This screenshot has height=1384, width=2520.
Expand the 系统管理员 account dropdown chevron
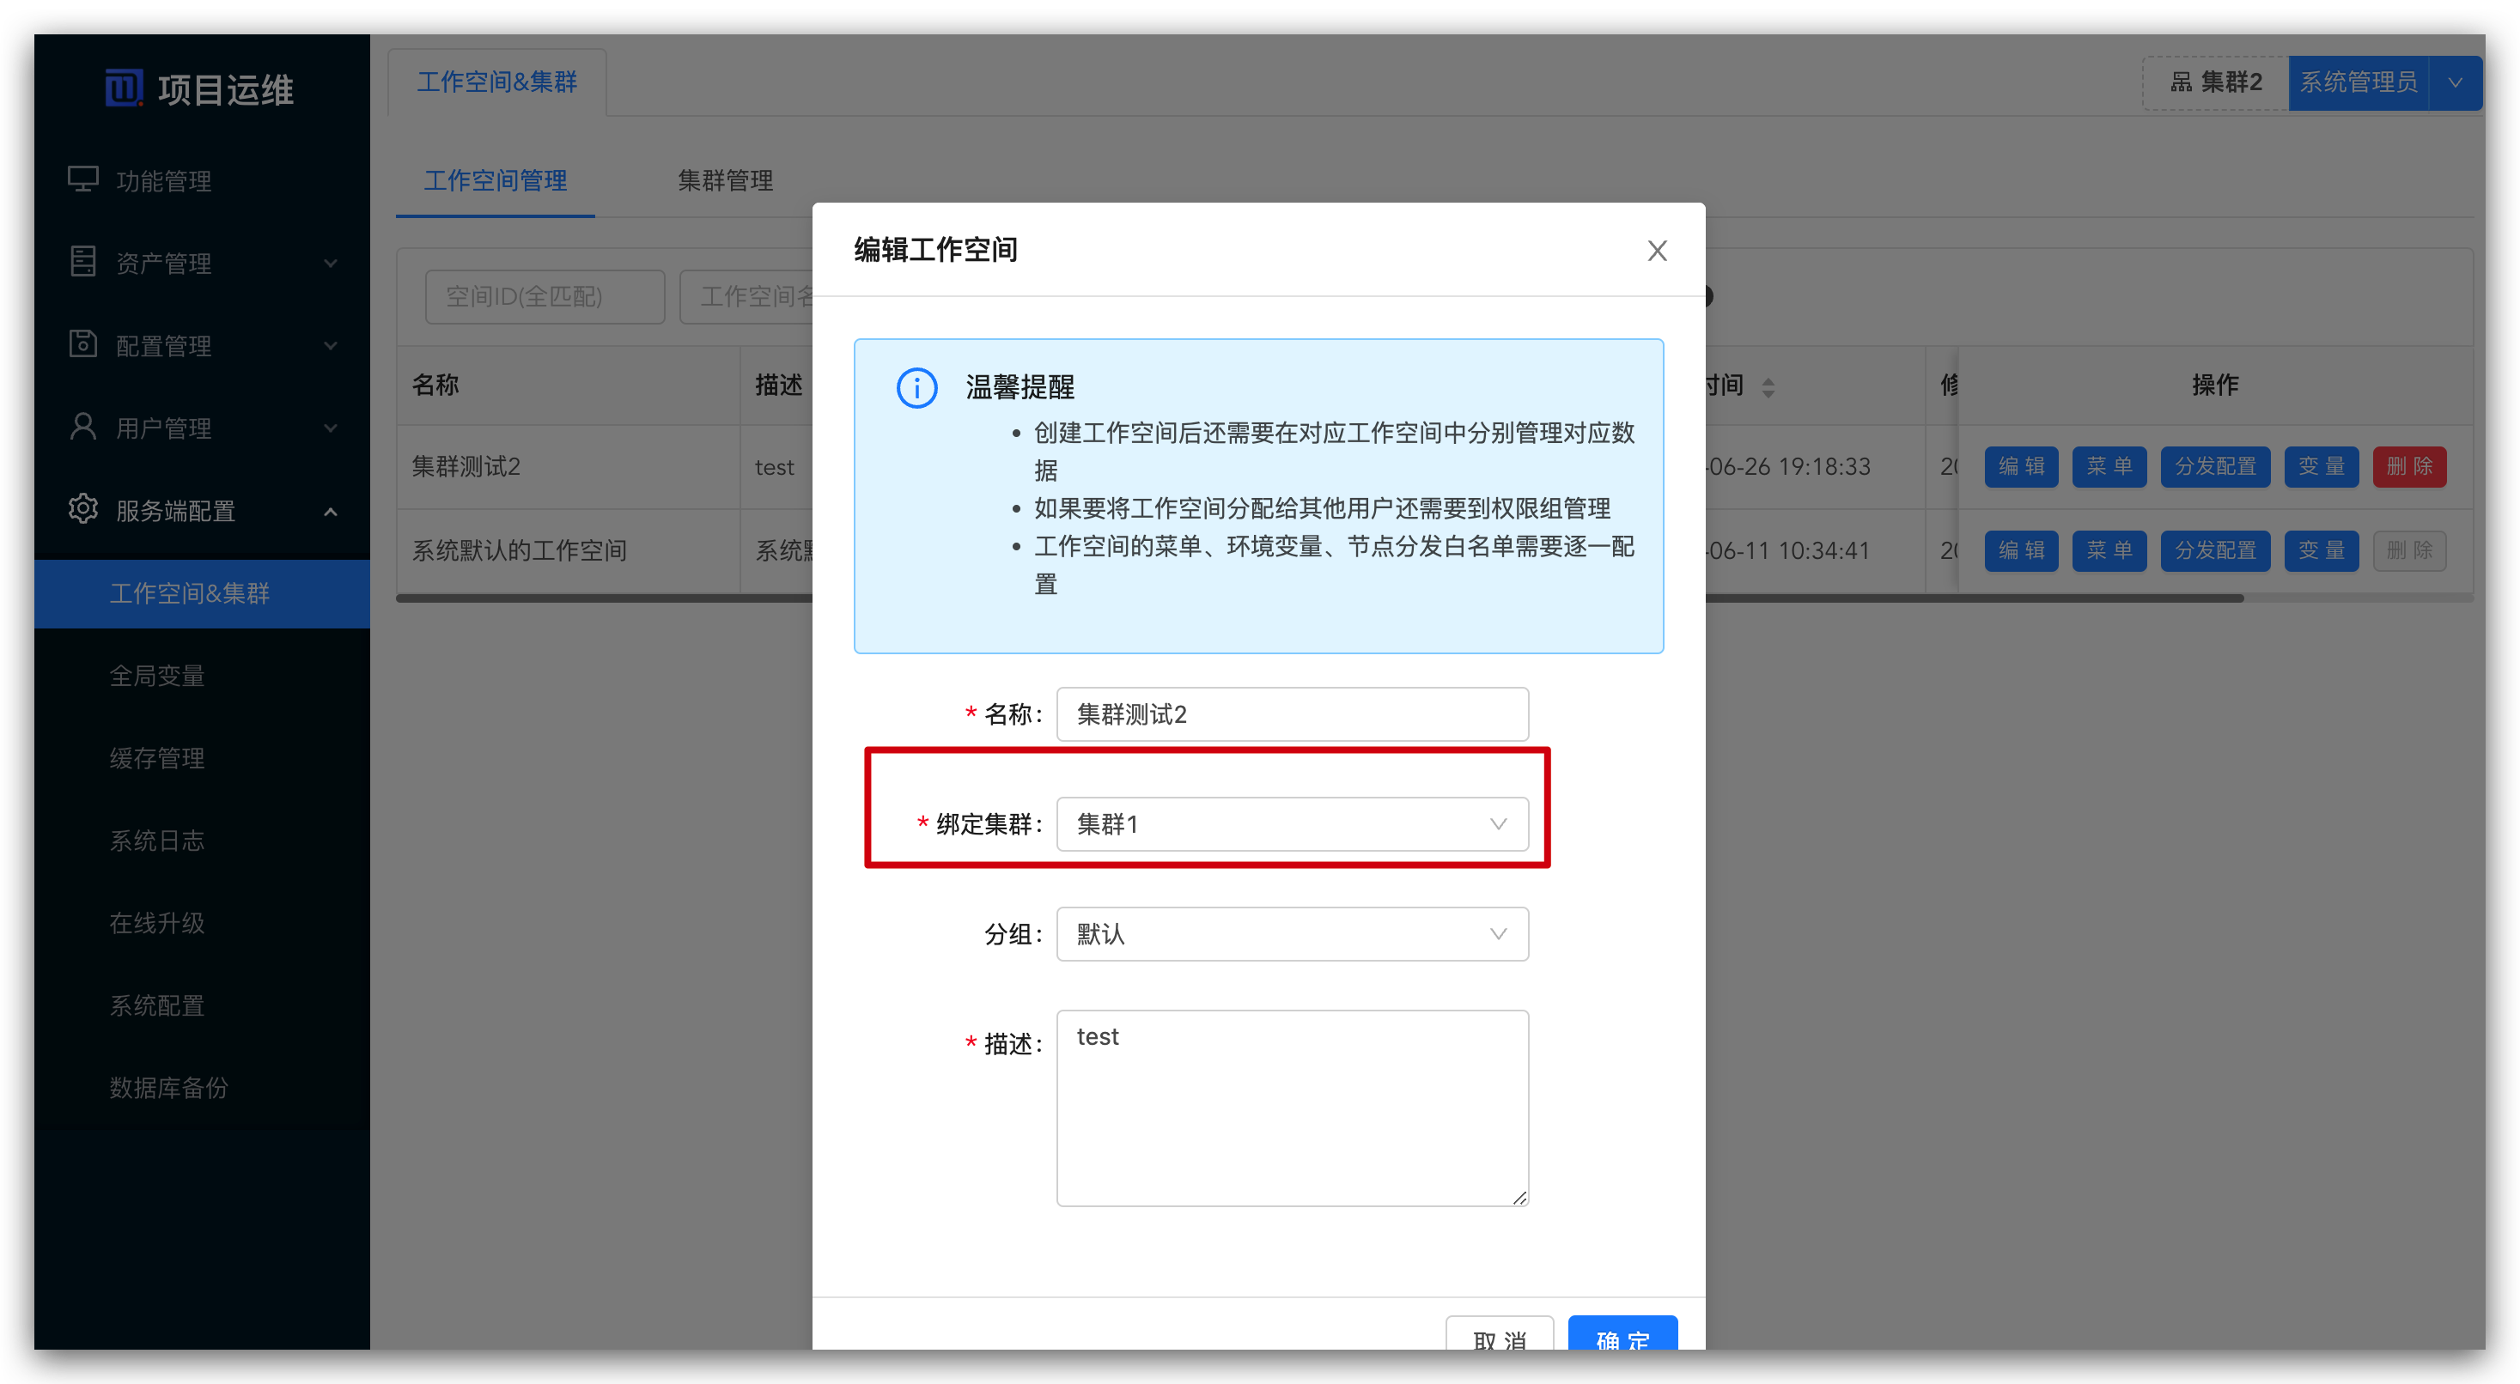pyautogui.click(x=2456, y=82)
